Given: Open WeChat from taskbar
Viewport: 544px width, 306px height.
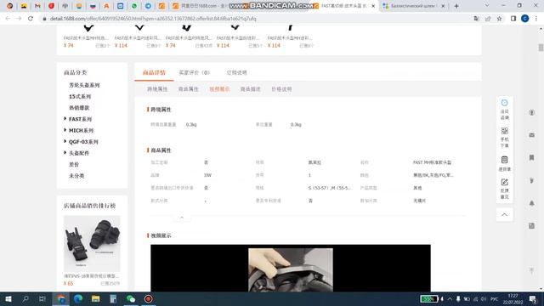Looking at the screenshot, I should pyautogui.click(x=131, y=298).
